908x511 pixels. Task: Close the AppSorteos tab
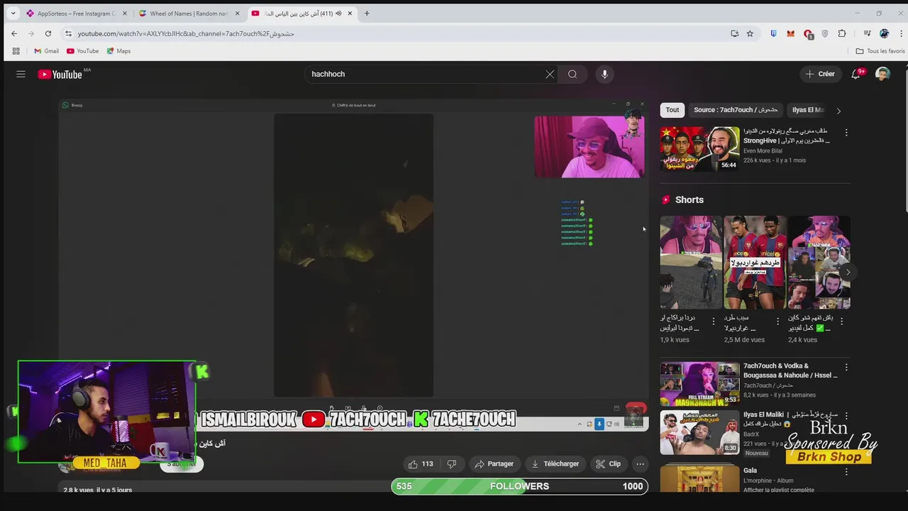coord(124,13)
